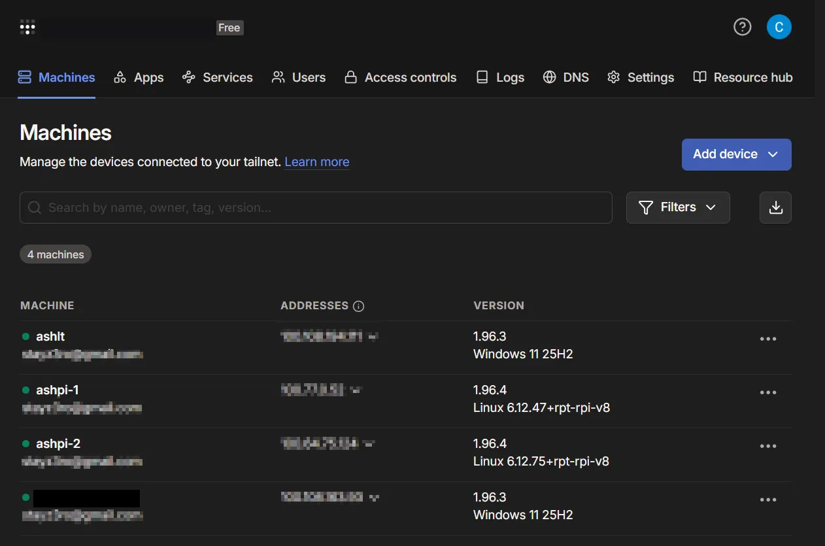Screen dimensions: 825x546
Task: Switch to the Services tab
Action: 218,77
